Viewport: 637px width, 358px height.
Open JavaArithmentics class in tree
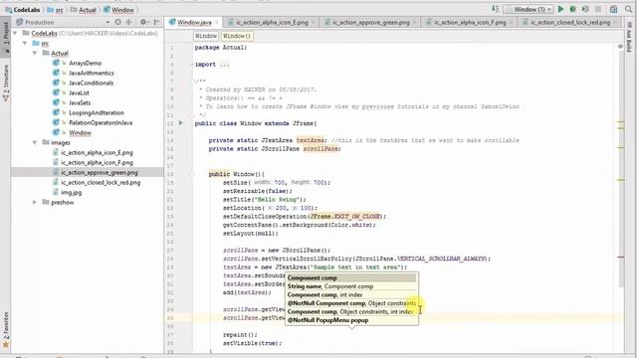91,73
